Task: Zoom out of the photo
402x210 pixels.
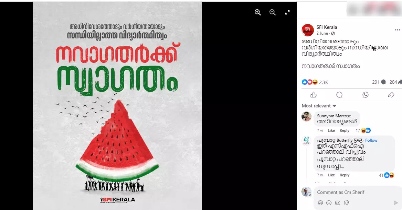Action: (273, 12)
